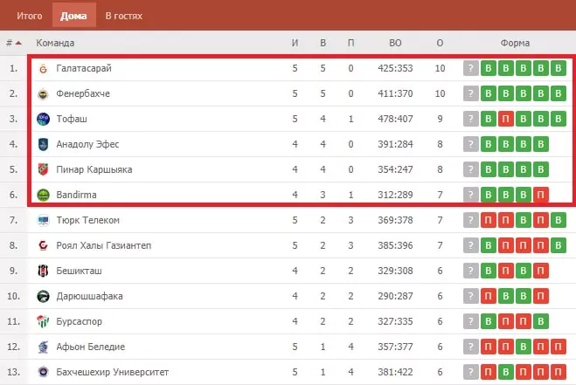Viewport: 576px width, 385px height.
Task: Select the В гостях tab
Action: (x=124, y=16)
